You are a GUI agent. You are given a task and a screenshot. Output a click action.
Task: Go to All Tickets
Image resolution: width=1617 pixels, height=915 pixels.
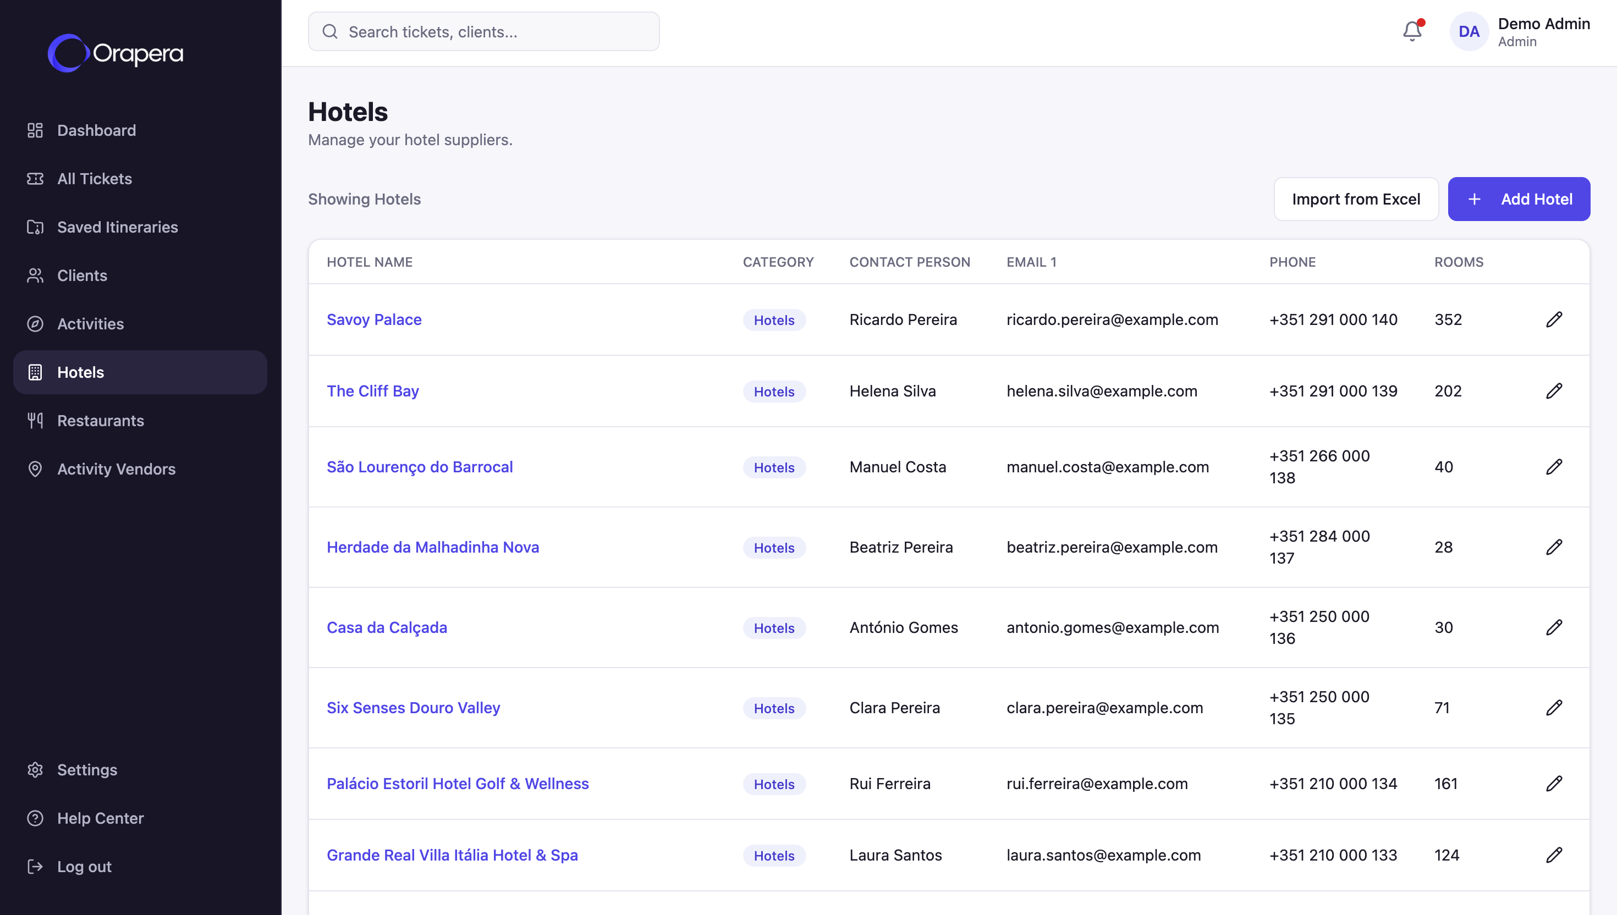click(x=140, y=179)
